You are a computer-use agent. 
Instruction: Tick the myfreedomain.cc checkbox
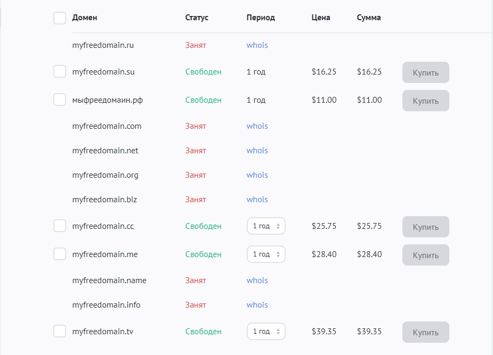[x=60, y=226]
